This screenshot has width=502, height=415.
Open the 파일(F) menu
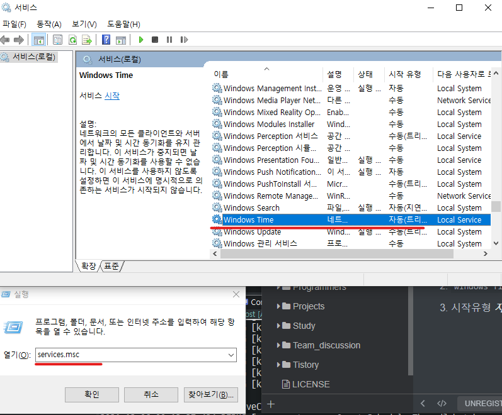14,25
